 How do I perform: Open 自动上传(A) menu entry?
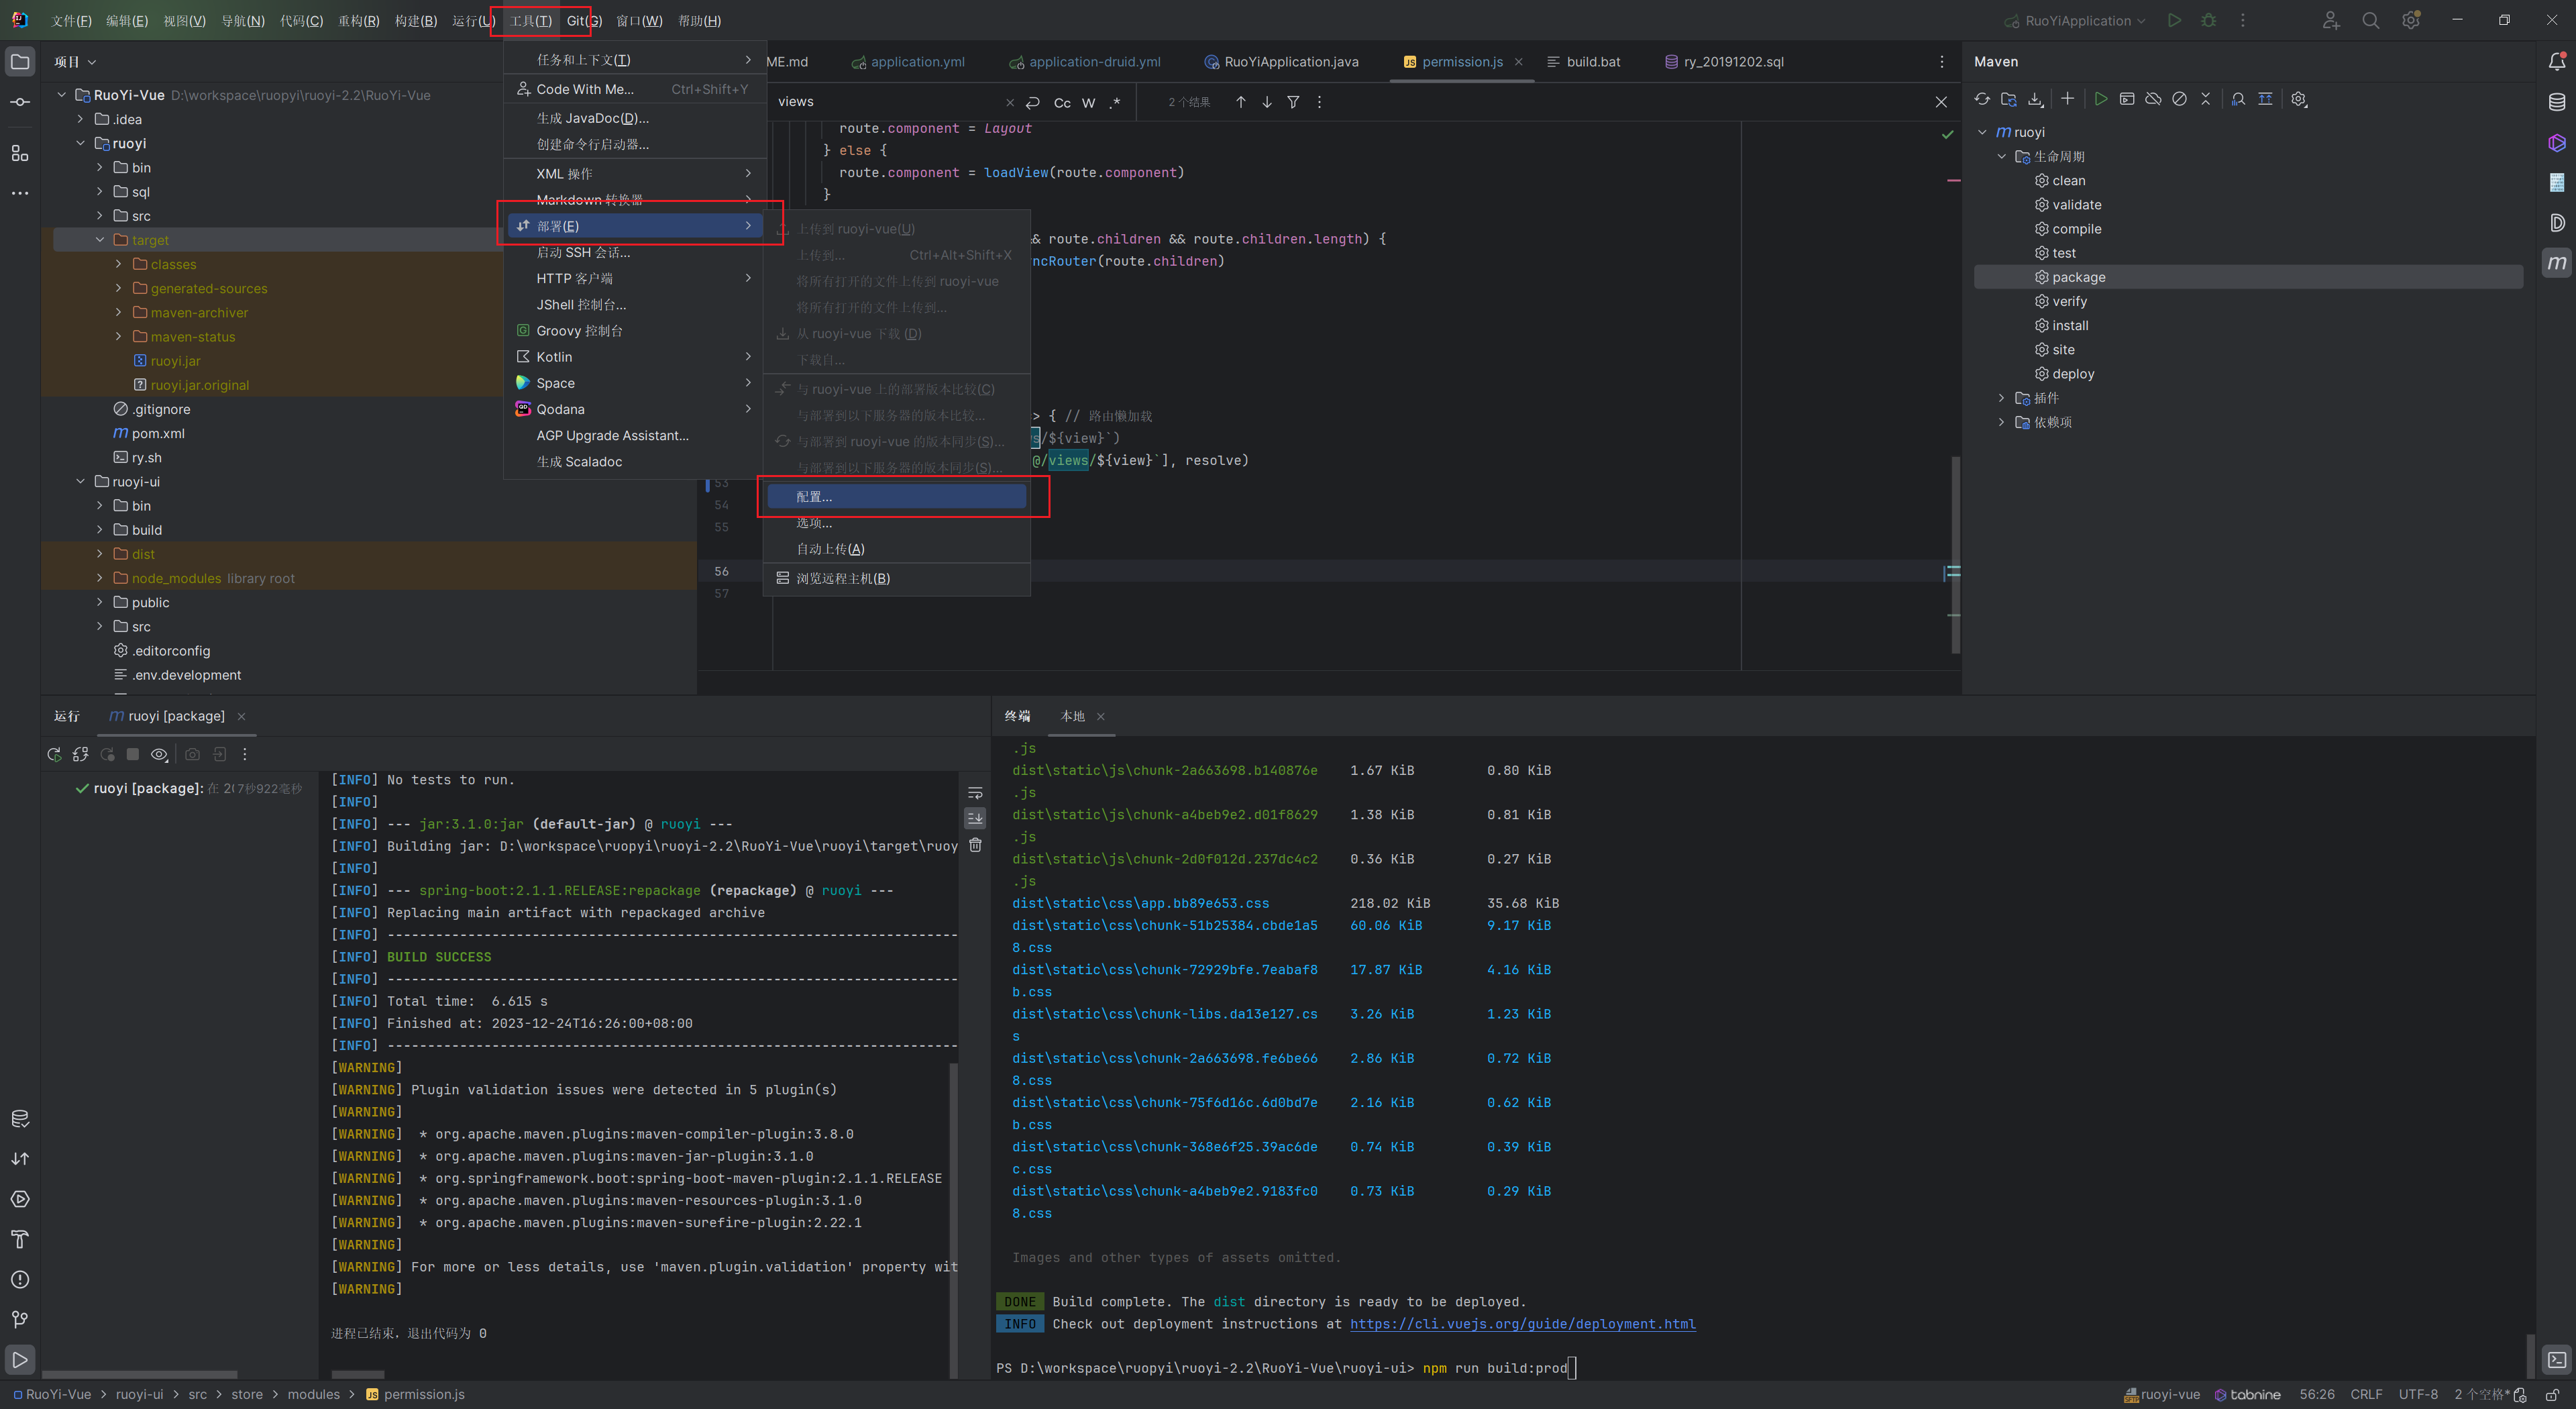pos(897,549)
